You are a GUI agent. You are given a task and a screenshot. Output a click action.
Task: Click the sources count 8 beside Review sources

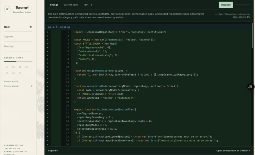[x=32, y=86]
